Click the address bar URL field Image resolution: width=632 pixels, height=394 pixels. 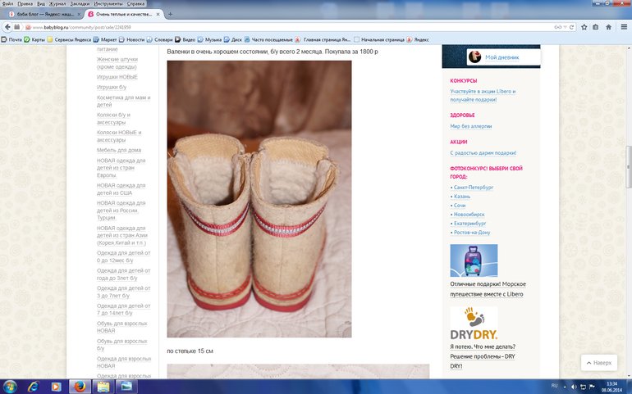291,27
